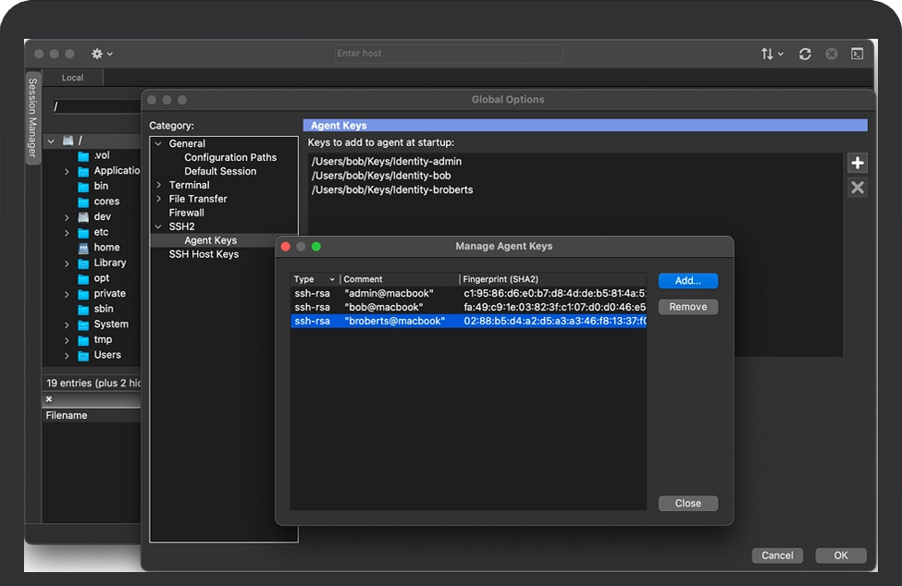Open the Session Manager side tab

tap(32, 117)
